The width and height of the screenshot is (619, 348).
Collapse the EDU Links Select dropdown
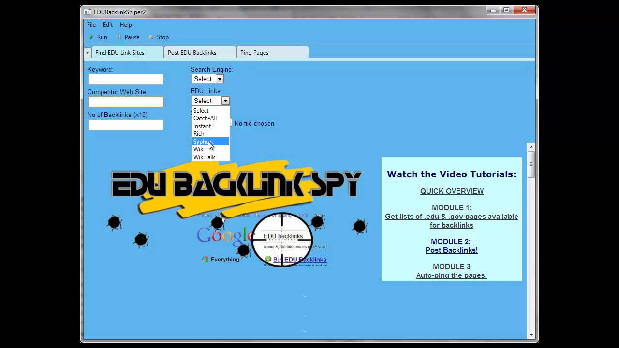tap(210, 101)
